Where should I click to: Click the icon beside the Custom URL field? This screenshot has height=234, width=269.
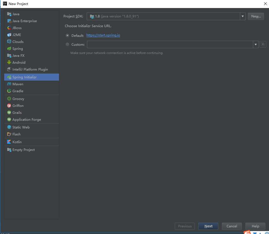click(263, 44)
